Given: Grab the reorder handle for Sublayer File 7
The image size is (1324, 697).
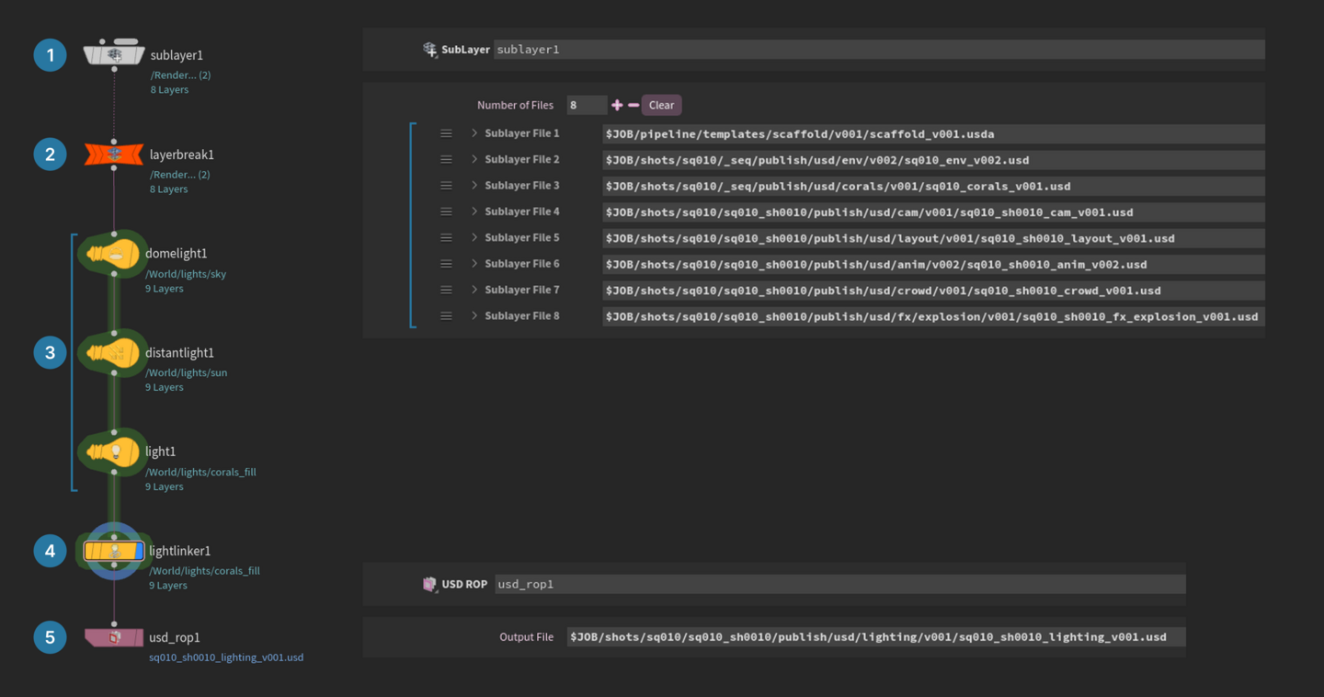Looking at the screenshot, I should click(x=446, y=290).
